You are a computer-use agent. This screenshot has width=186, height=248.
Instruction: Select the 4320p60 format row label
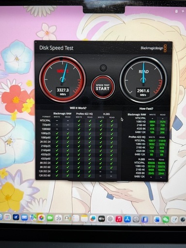(46, 158)
